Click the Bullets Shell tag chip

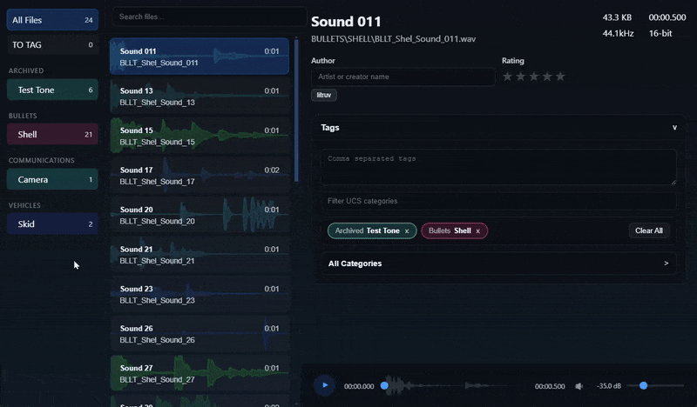(x=454, y=230)
